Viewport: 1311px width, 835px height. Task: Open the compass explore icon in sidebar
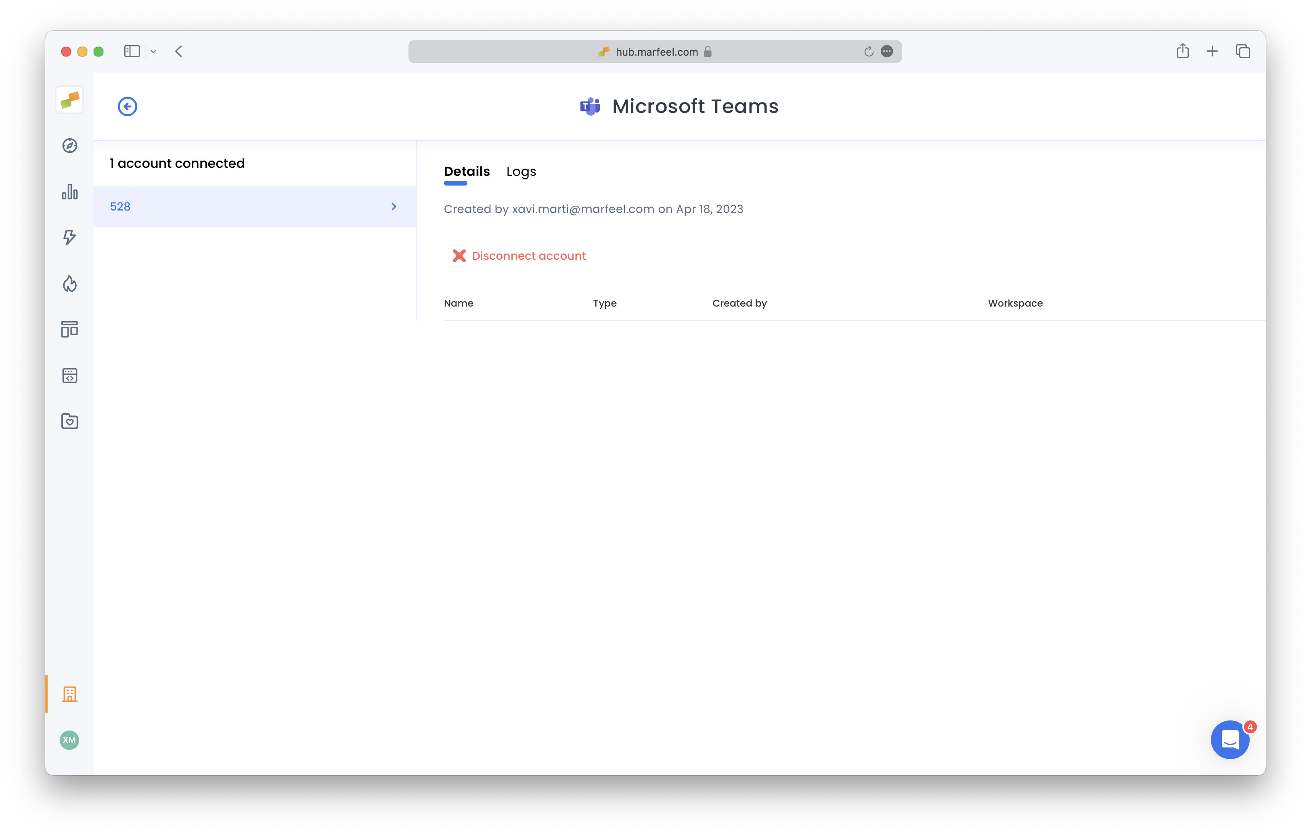pos(69,146)
